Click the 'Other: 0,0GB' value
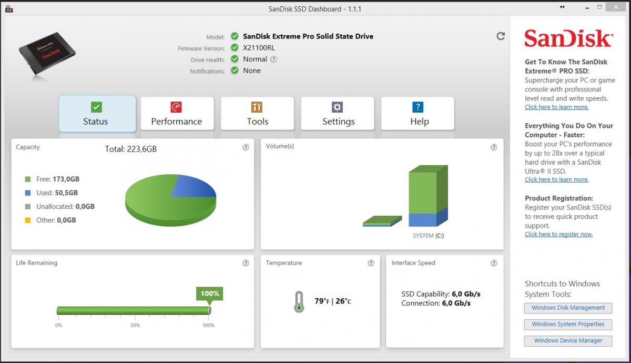The width and height of the screenshot is (631, 363). coord(56,220)
